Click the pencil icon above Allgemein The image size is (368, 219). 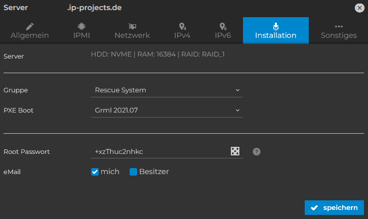pos(30,26)
